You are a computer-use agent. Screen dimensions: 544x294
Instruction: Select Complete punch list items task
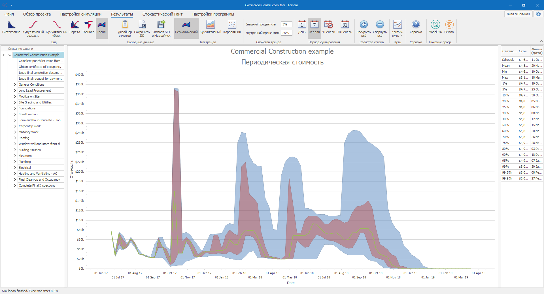click(41, 61)
